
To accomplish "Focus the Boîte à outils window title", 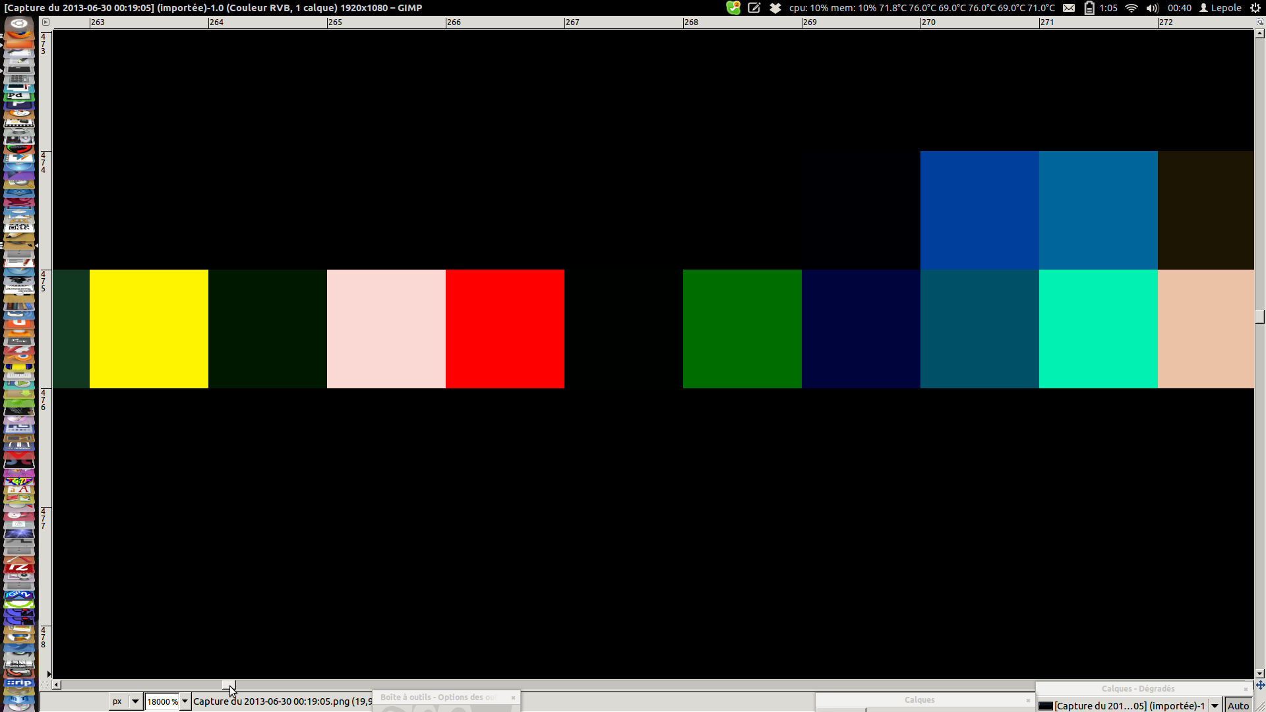I will [x=438, y=697].
